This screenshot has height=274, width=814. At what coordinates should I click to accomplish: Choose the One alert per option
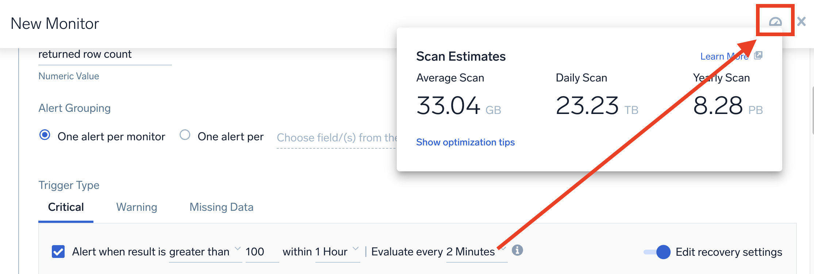tap(185, 135)
